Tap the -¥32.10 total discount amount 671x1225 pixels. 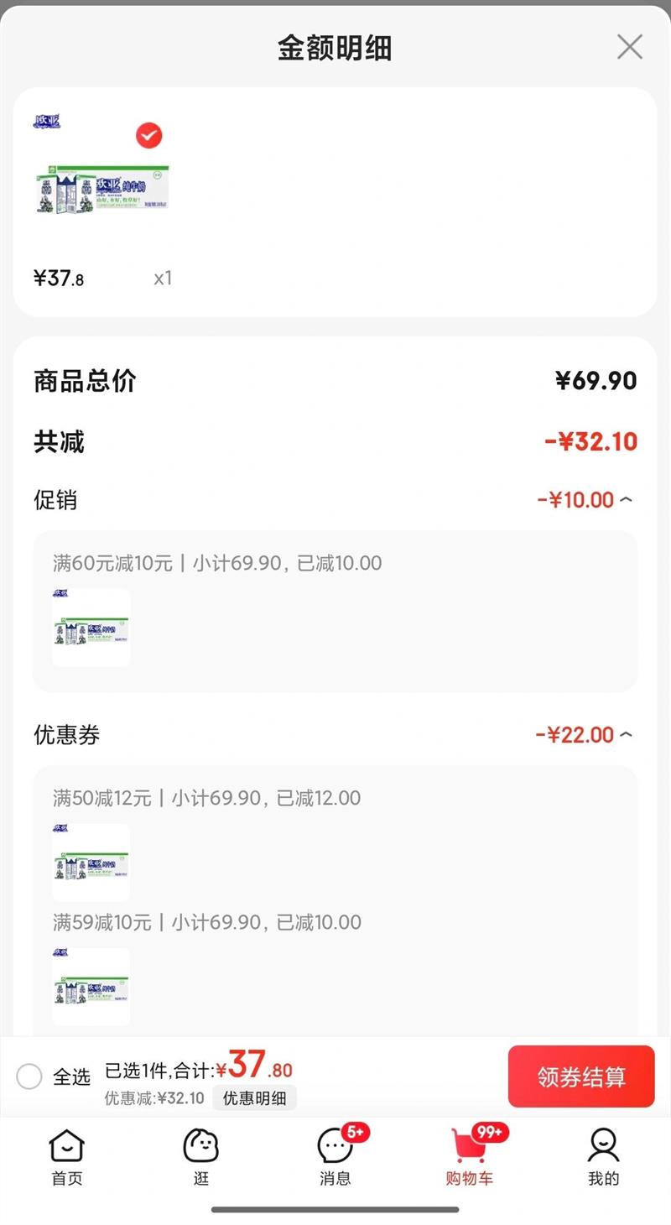(590, 441)
